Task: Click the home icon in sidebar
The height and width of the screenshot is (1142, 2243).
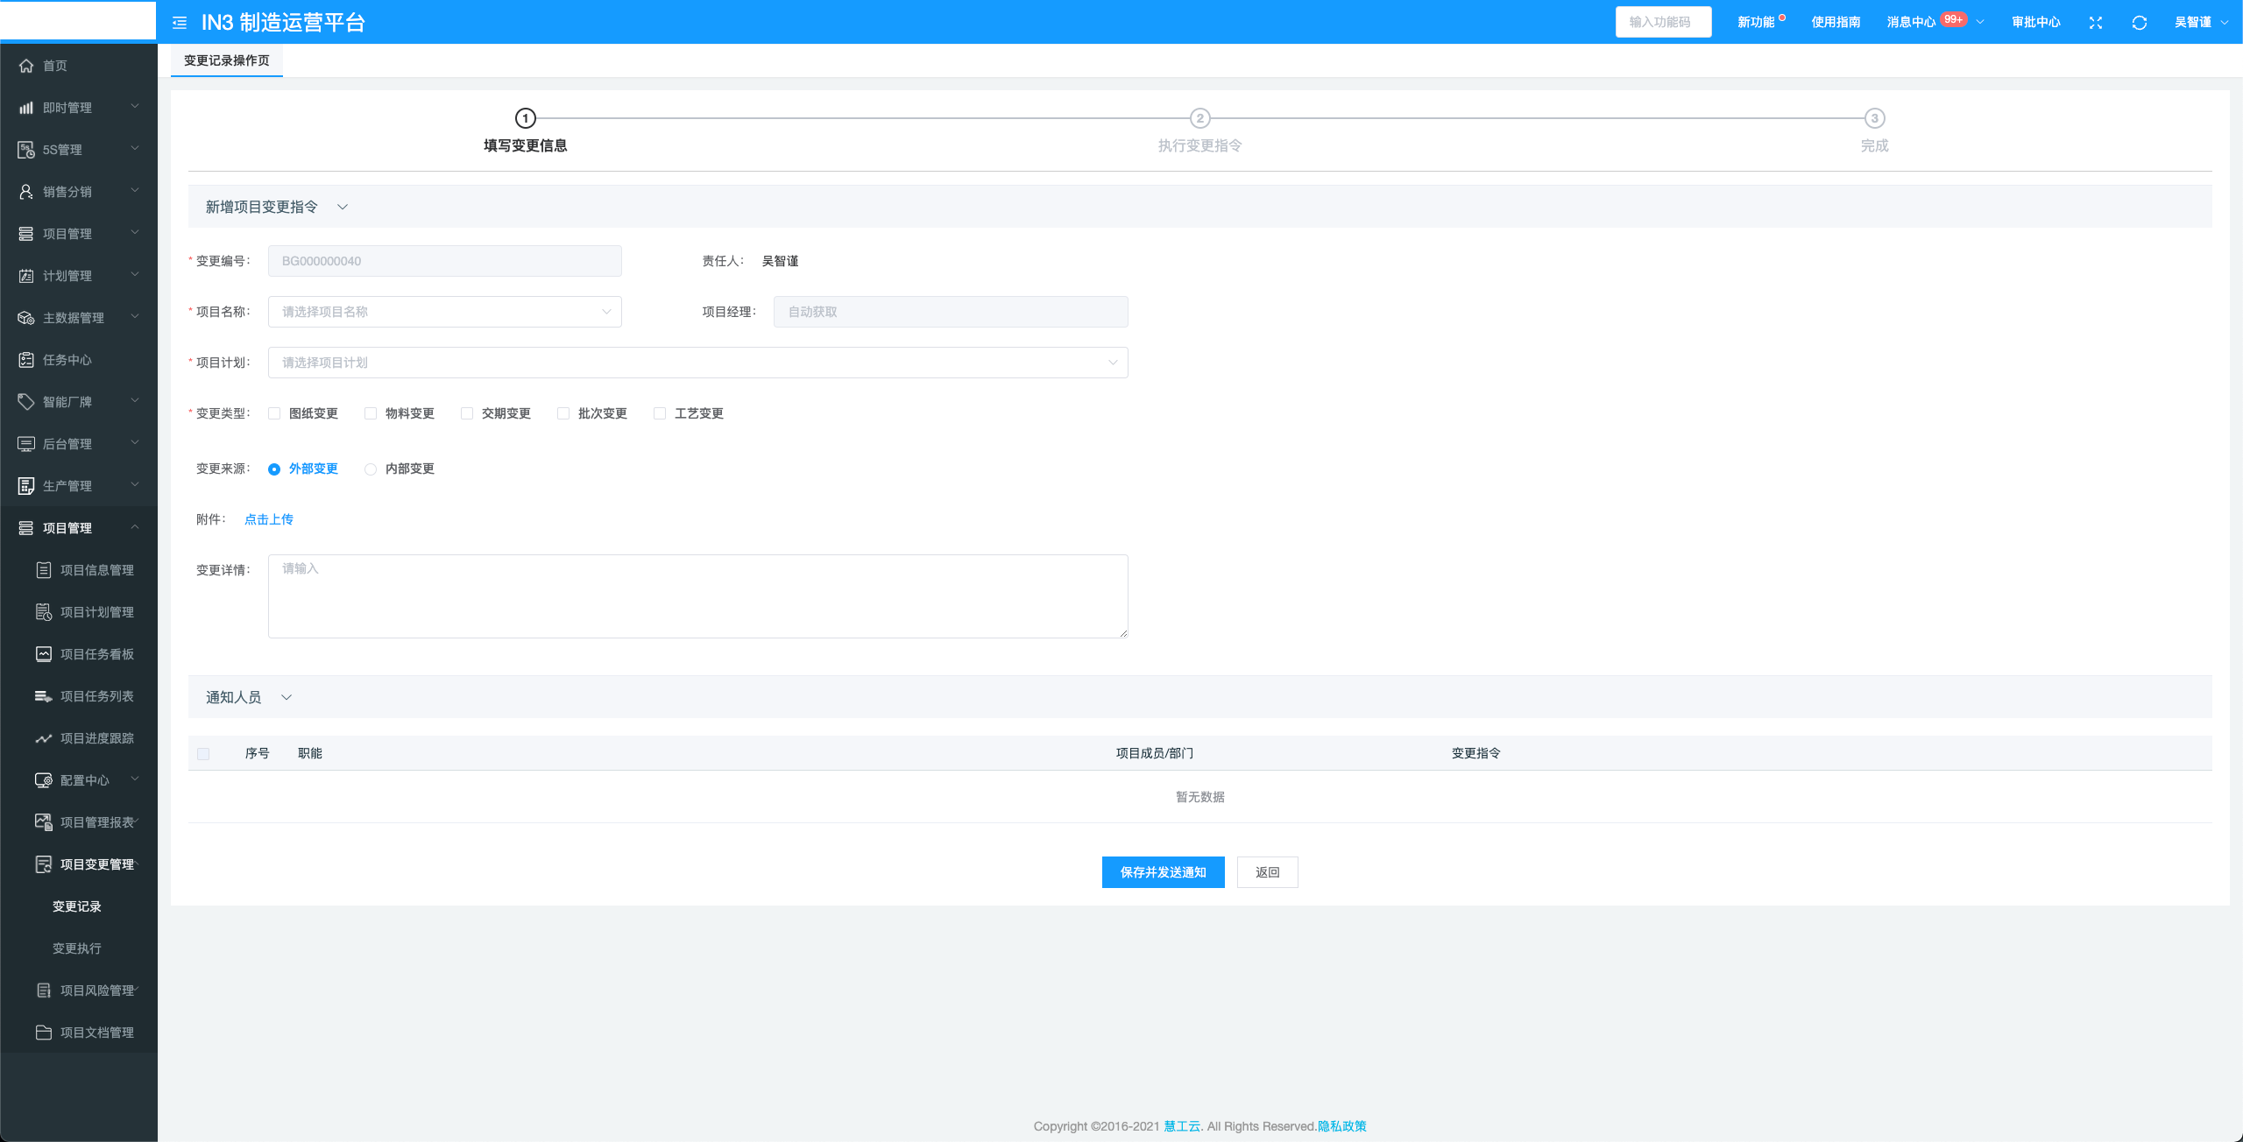Action: 26,66
